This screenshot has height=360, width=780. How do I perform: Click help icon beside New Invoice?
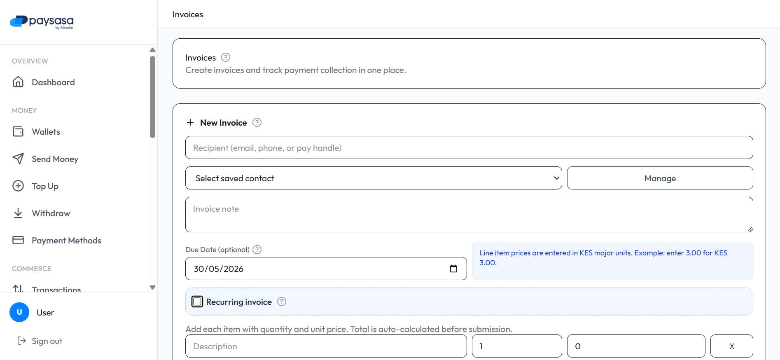(x=257, y=122)
